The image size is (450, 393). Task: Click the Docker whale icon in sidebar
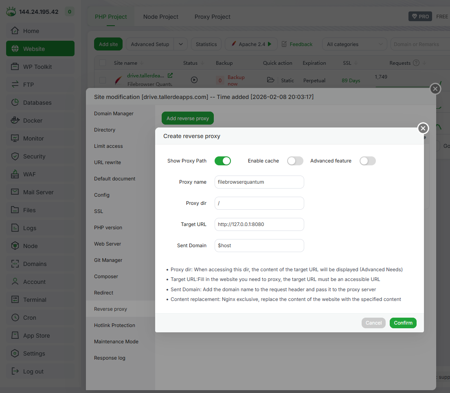click(x=15, y=121)
